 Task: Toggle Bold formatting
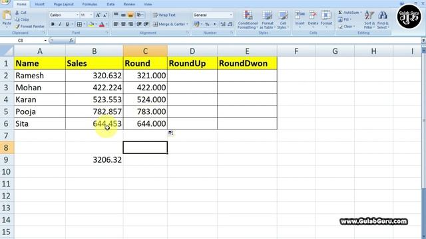[53, 25]
